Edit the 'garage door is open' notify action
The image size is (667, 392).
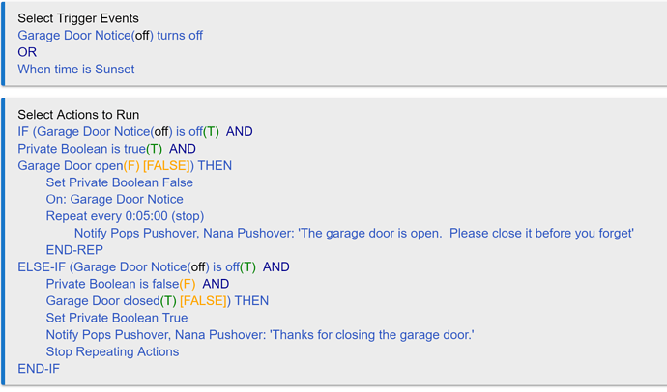pos(354,233)
